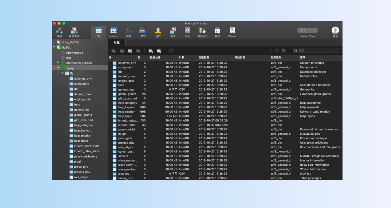Select the global_grants table row

click(x=225, y=94)
